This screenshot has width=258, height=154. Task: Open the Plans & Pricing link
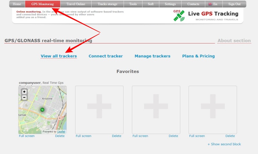point(198,56)
